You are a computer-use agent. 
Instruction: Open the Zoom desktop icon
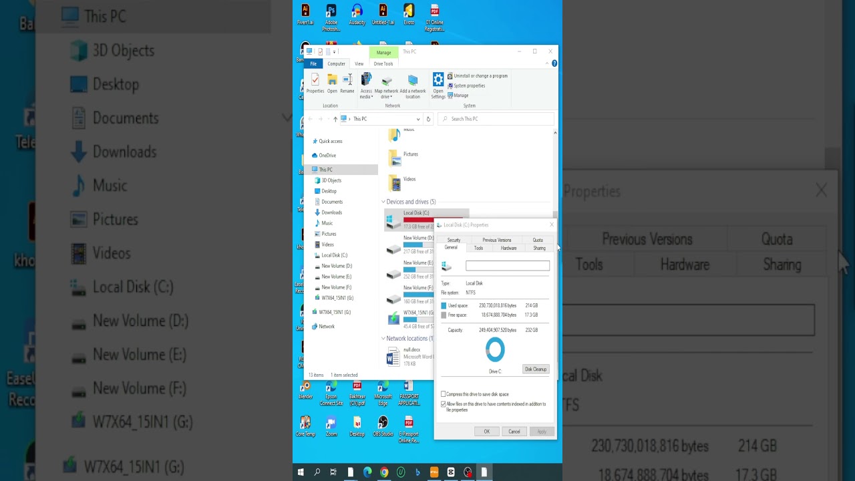point(331,426)
